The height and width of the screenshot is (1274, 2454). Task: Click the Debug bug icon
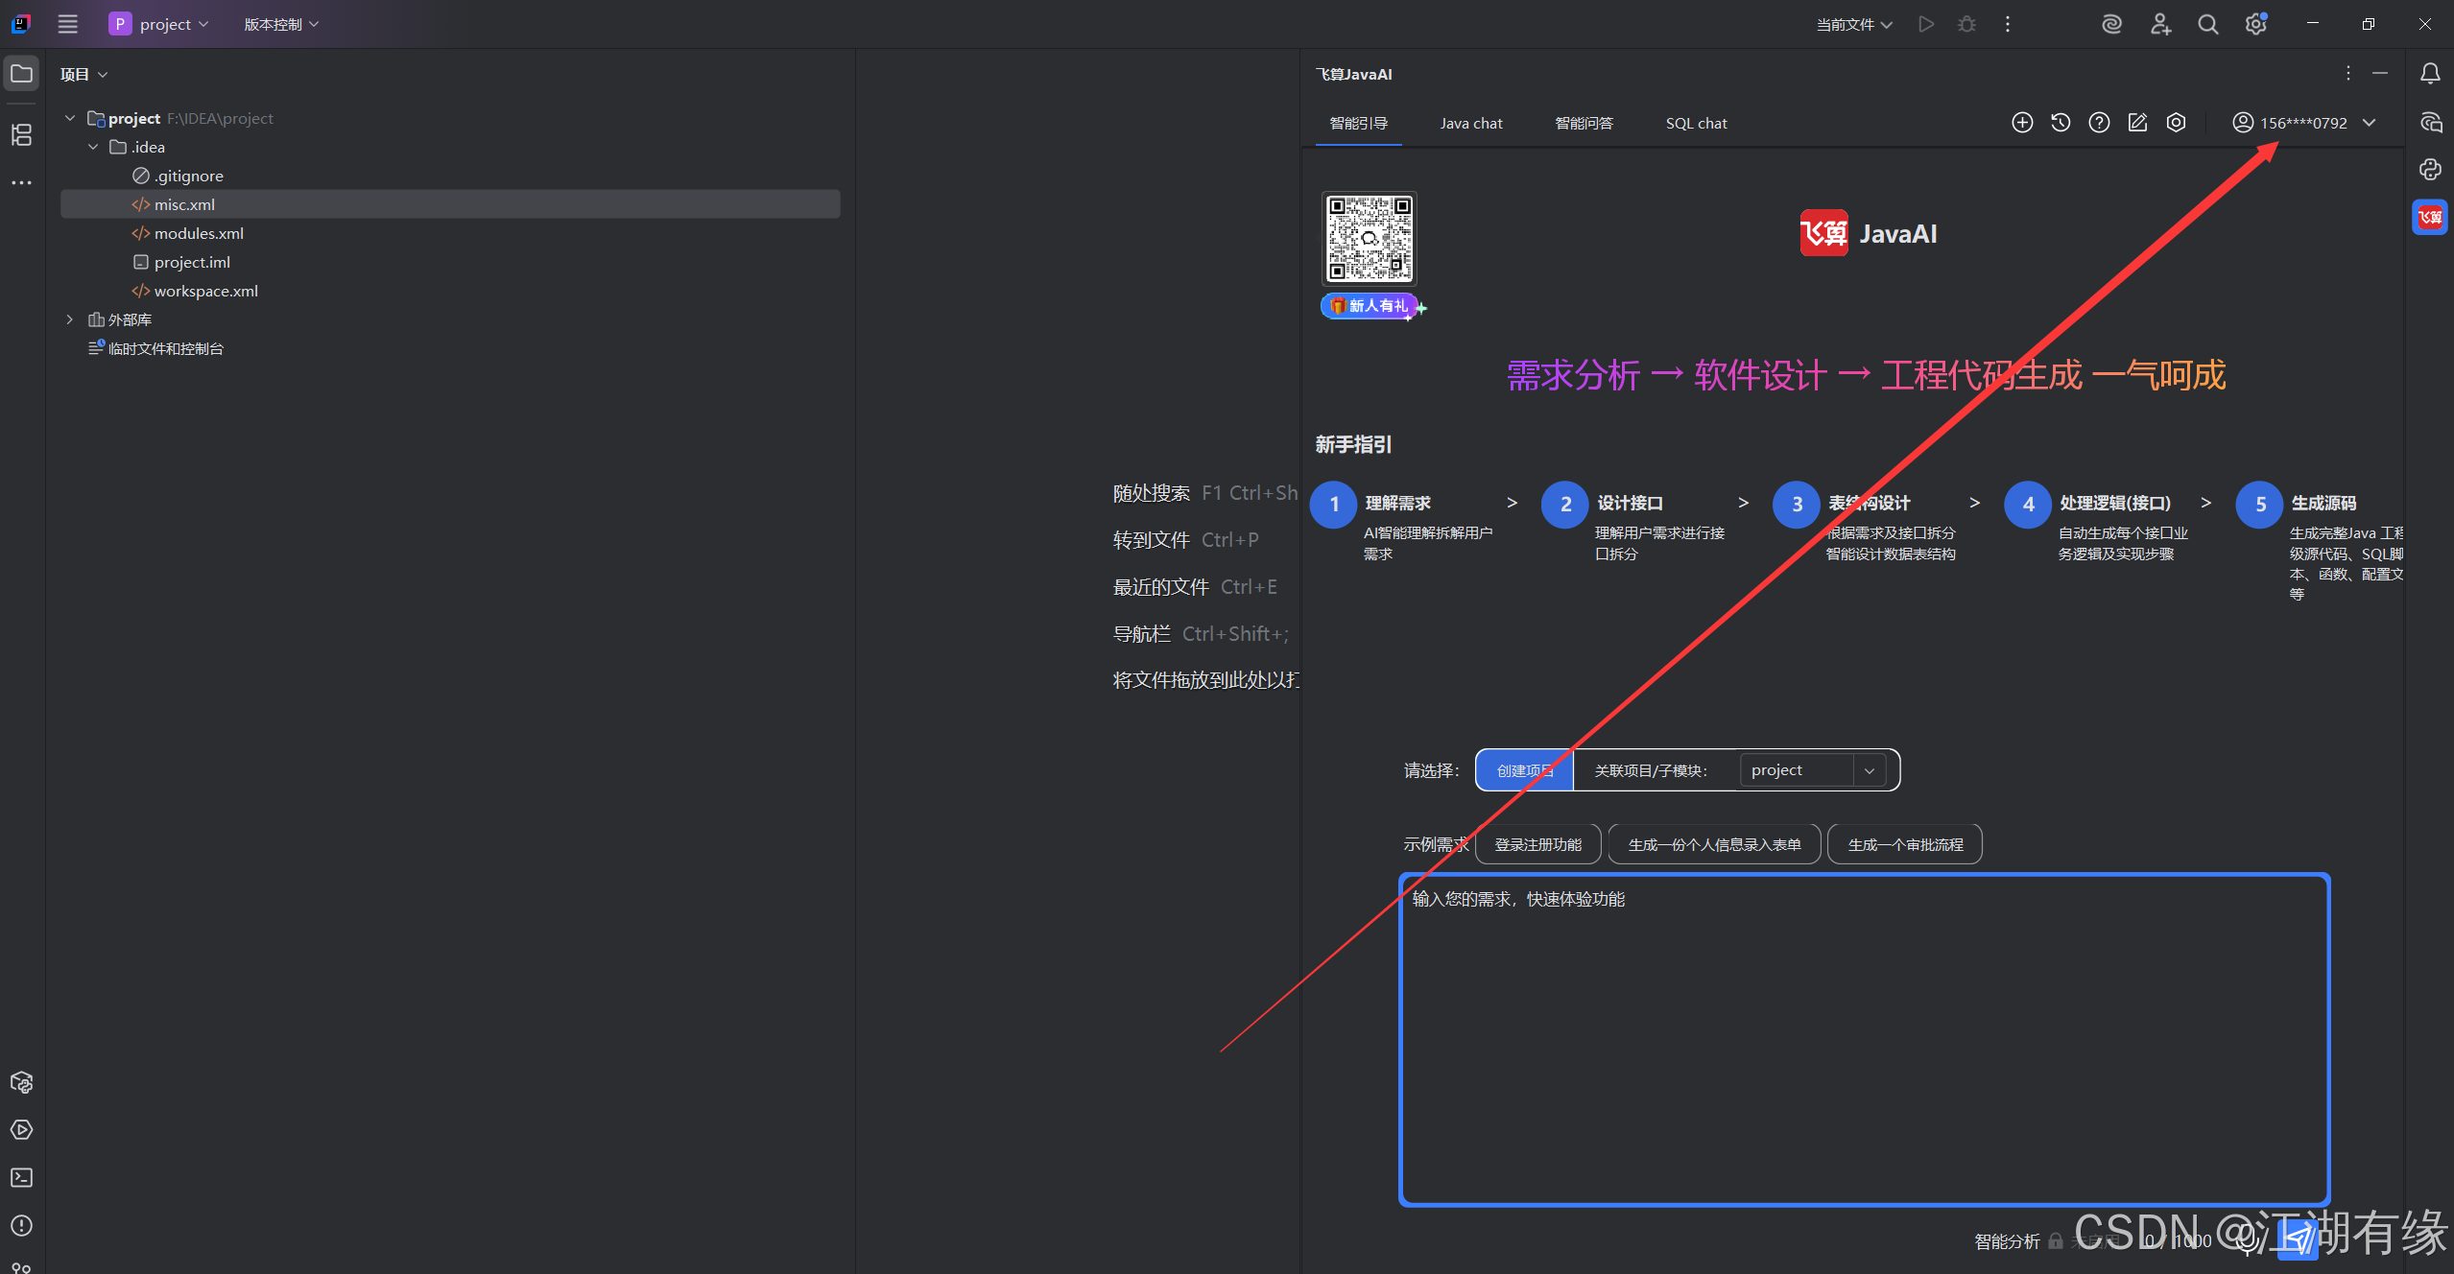point(1966,24)
